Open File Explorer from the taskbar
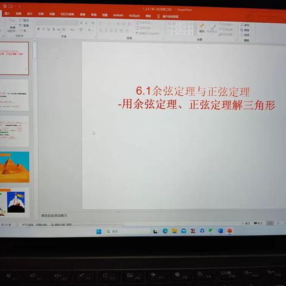This screenshot has width=286, height=286. coord(175,231)
